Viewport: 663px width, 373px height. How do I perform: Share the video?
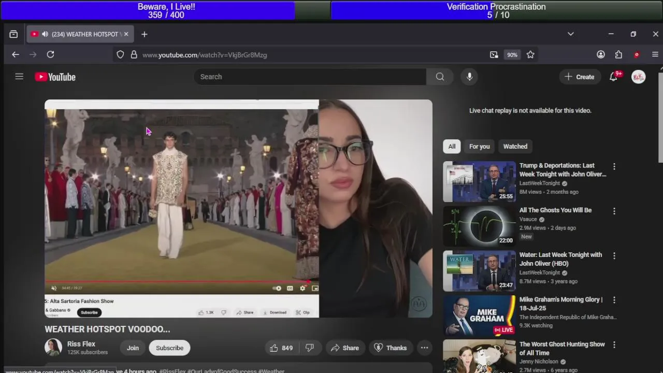pyautogui.click(x=344, y=348)
